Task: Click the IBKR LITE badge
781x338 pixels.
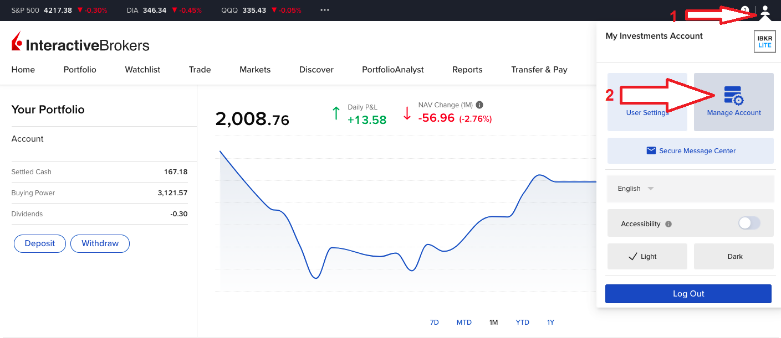Action: pos(764,41)
